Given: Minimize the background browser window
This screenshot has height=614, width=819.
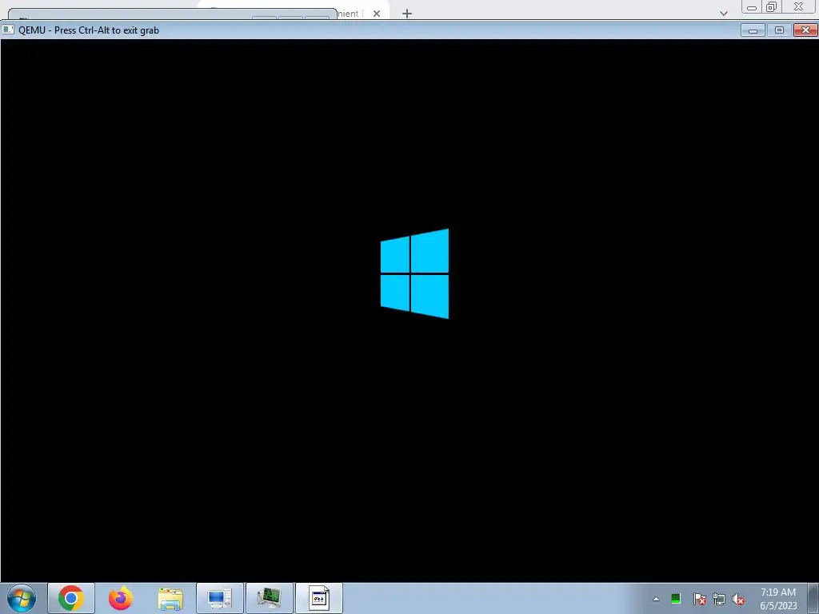Looking at the screenshot, I should (x=752, y=7).
